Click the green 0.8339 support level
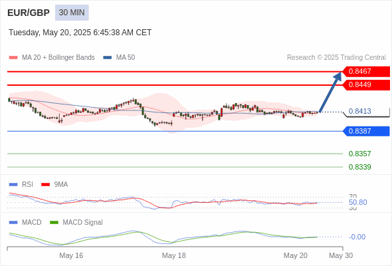Image resolution: width=392 pixels, height=266 pixels. click(x=359, y=167)
